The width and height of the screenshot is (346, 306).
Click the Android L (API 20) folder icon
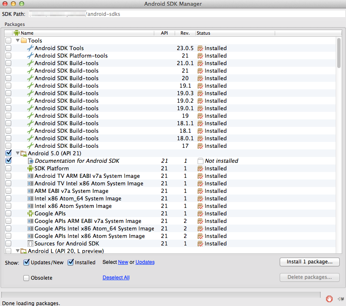[24, 251]
